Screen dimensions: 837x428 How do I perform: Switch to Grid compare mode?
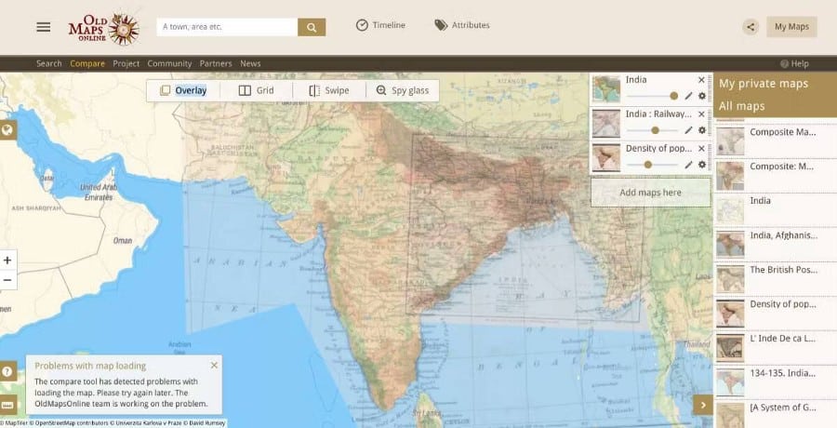(x=257, y=90)
